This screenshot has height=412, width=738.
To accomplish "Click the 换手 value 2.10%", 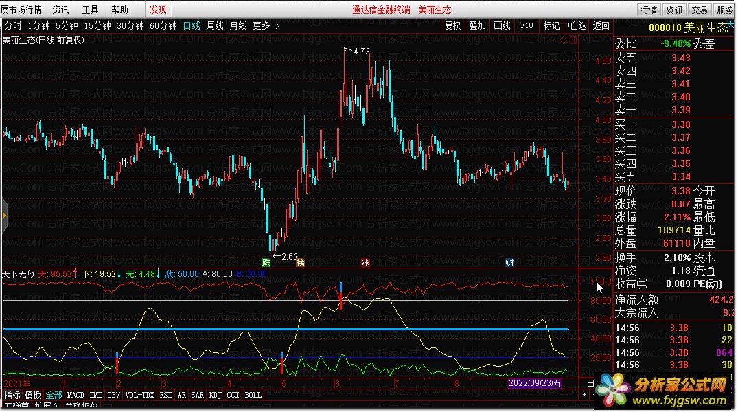I will 678,257.
